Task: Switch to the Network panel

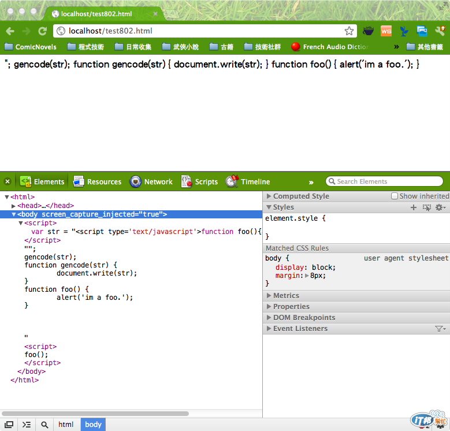Action: (151, 181)
